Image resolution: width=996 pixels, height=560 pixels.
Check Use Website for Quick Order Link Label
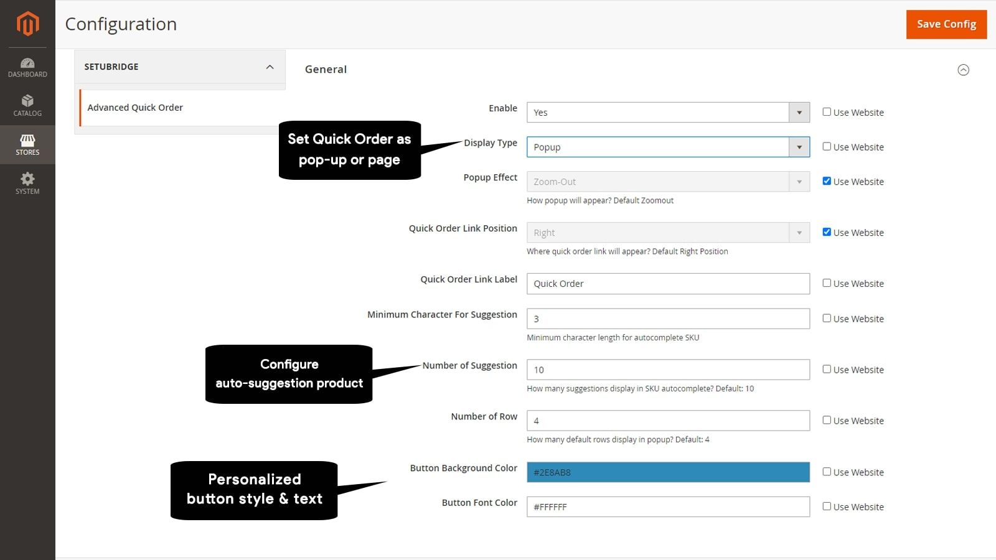(x=827, y=283)
